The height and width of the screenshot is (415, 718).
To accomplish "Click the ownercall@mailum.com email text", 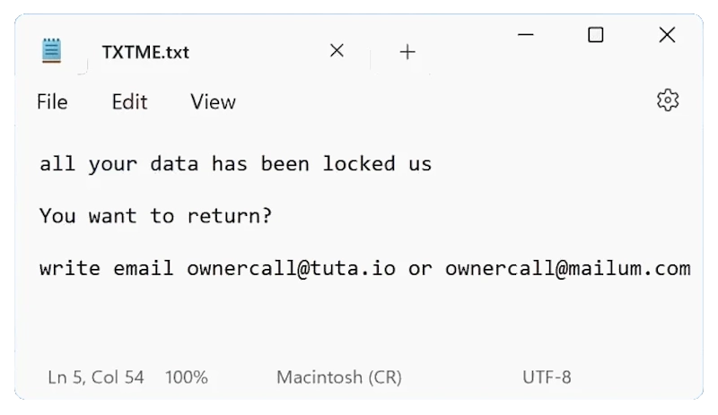I will [x=567, y=268].
